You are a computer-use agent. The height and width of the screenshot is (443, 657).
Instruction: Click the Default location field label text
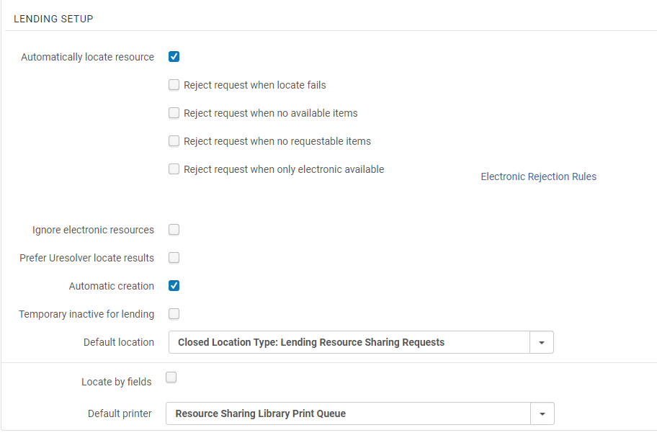tap(119, 342)
